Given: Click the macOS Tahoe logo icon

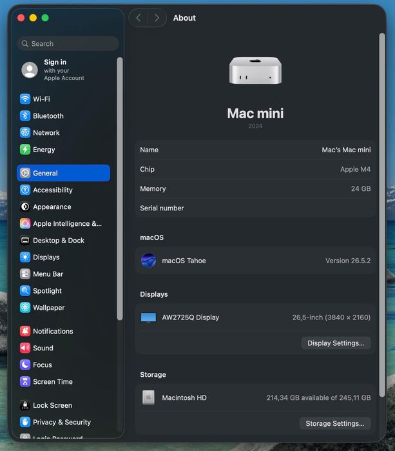Looking at the screenshot, I should (x=148, y=261).
